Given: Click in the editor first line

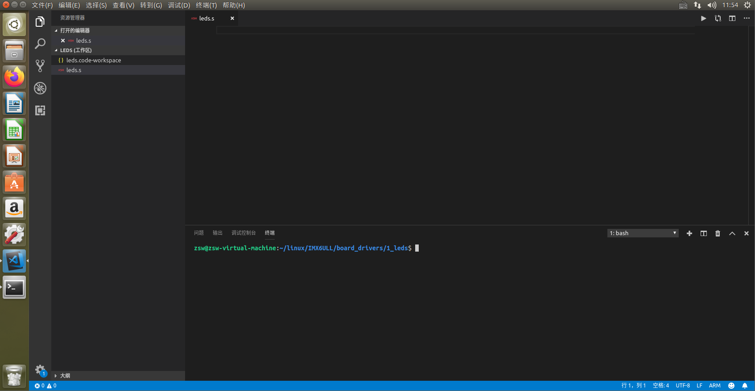Looking at the screenshot, I should [455, 30].
